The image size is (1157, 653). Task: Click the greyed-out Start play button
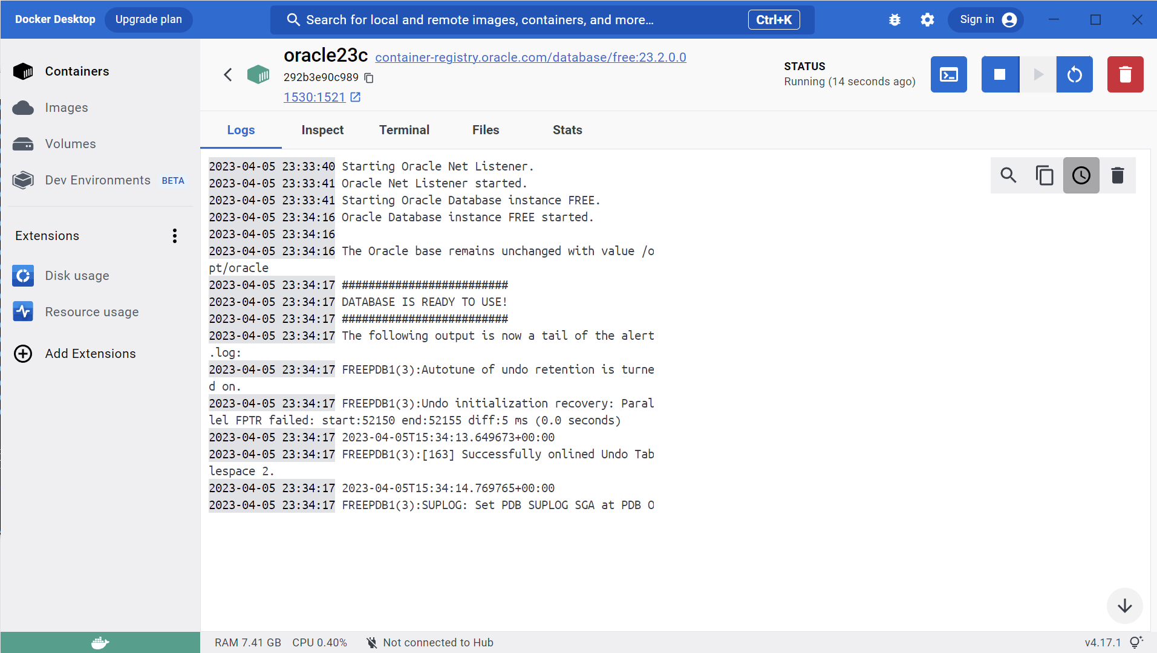click(x=1038, y=74)
